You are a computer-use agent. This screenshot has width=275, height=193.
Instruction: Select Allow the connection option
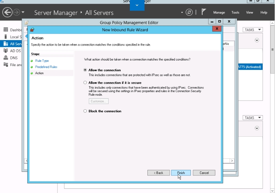85,70
